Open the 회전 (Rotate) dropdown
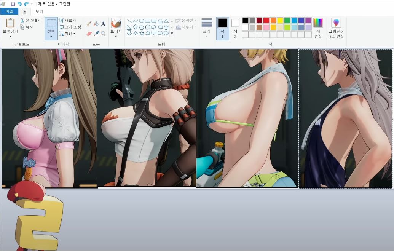394x251 pixels. 67,34
